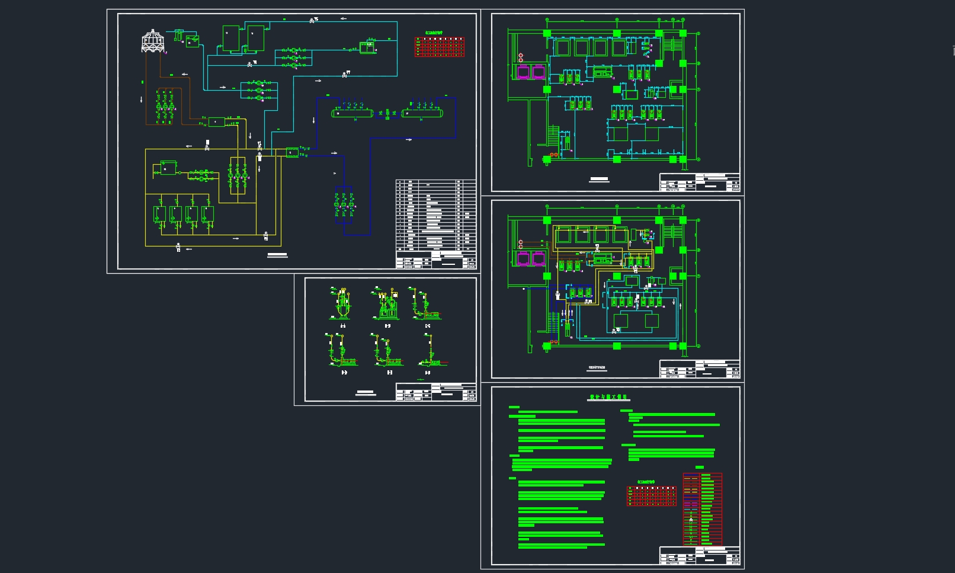Click the top-middle pump installation detail
The width and height of the screenshot is (955, 573).
(x=387, y=305)
